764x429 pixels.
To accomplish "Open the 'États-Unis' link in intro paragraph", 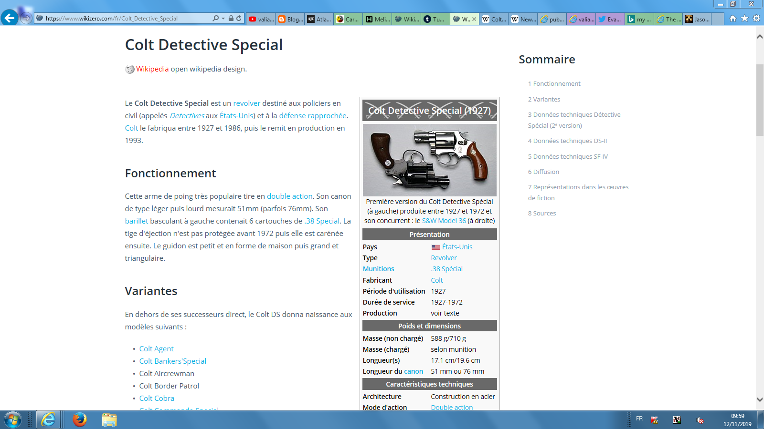I will [x=236, y=115].
